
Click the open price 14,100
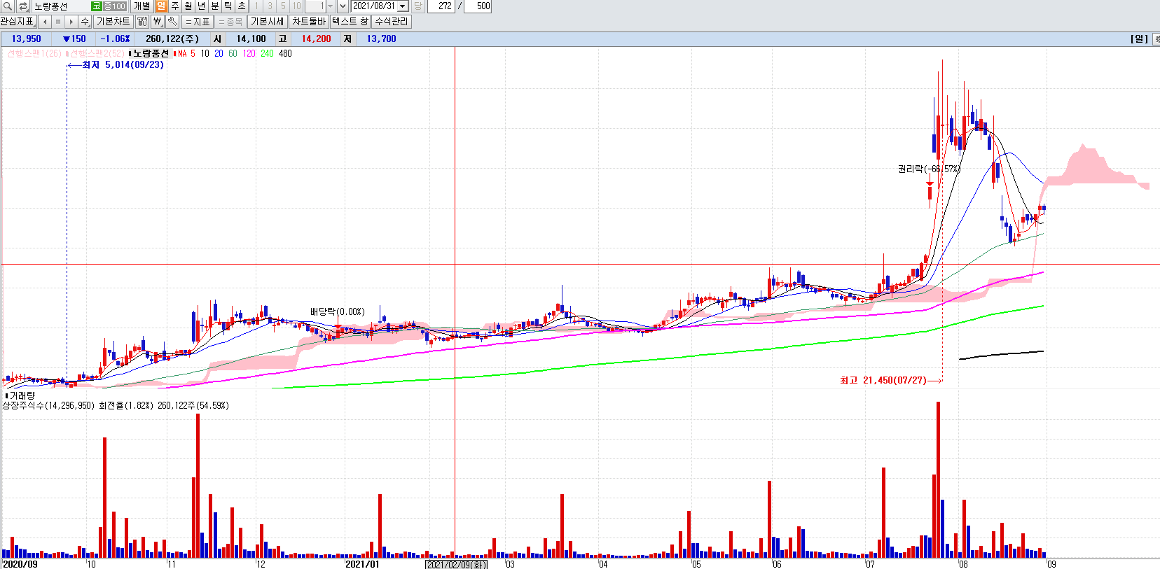251,39
